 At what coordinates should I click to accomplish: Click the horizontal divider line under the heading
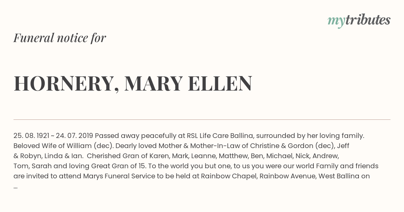pyautogui.click(x=202, y=119)
